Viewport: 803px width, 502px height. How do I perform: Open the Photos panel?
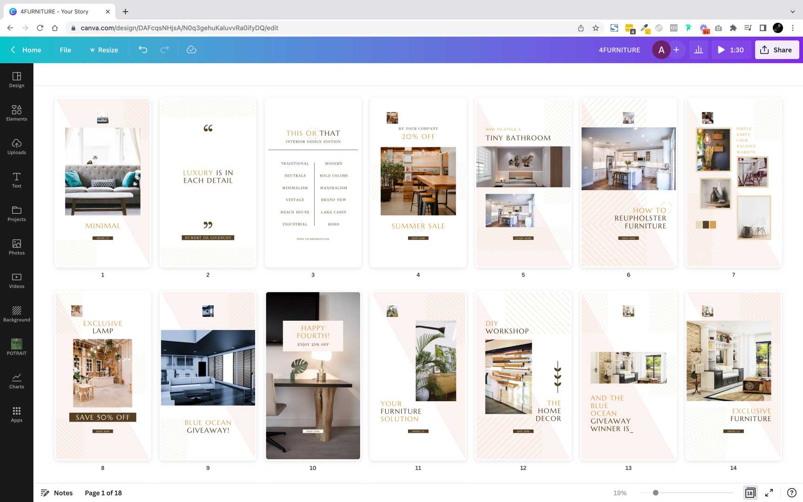(16, 247)
